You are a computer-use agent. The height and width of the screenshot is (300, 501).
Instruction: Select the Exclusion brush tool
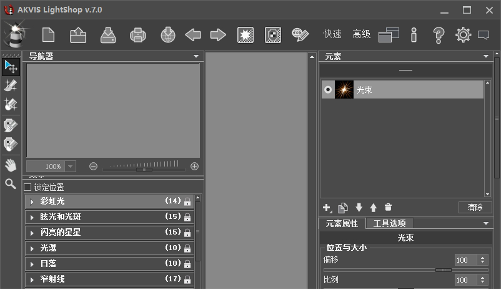tap(11, 125)
